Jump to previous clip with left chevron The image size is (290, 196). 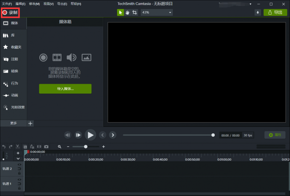(x=103, y=135)
